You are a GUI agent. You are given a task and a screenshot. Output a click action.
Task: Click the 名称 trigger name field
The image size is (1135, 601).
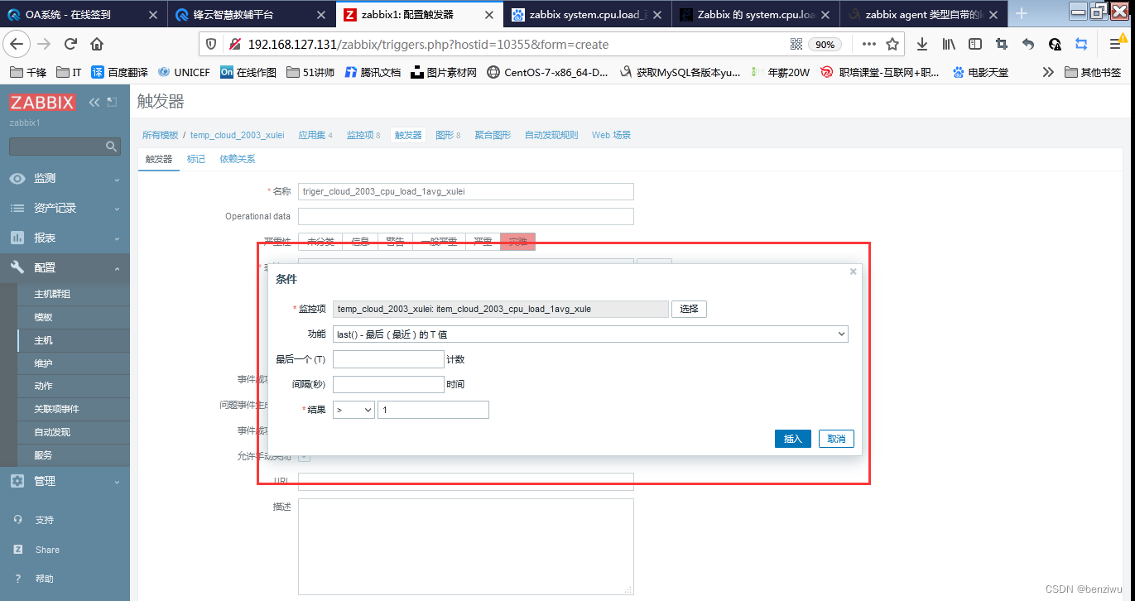click(x=466, y=191)
